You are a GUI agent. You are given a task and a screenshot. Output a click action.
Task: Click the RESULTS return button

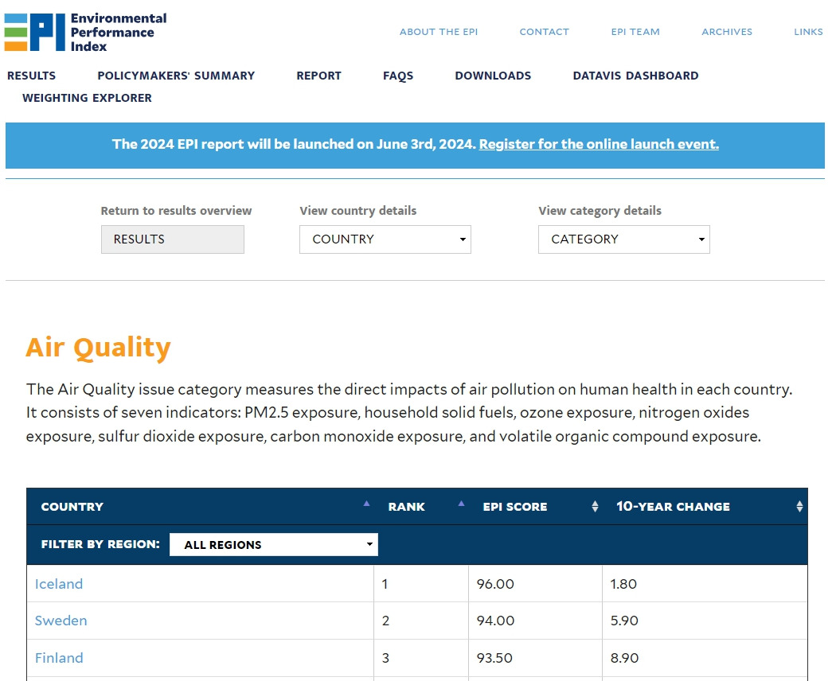point(173,239)
